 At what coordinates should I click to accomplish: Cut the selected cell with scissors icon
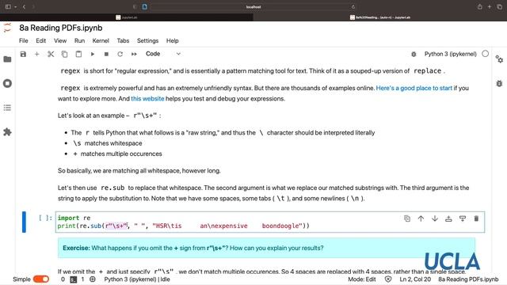point(51,54)
